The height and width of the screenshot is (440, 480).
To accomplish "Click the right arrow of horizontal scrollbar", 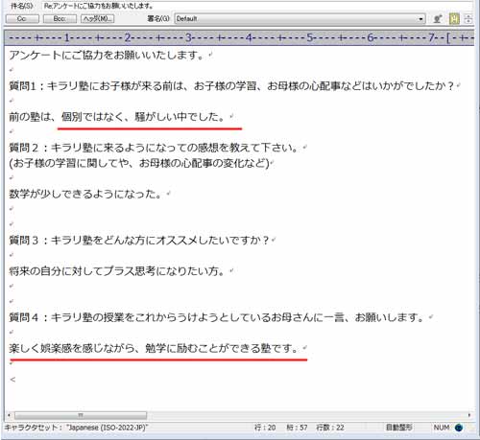I will pos(469,415).
